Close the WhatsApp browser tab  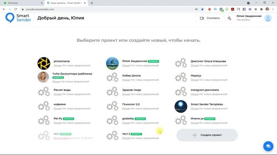point(42,3)
